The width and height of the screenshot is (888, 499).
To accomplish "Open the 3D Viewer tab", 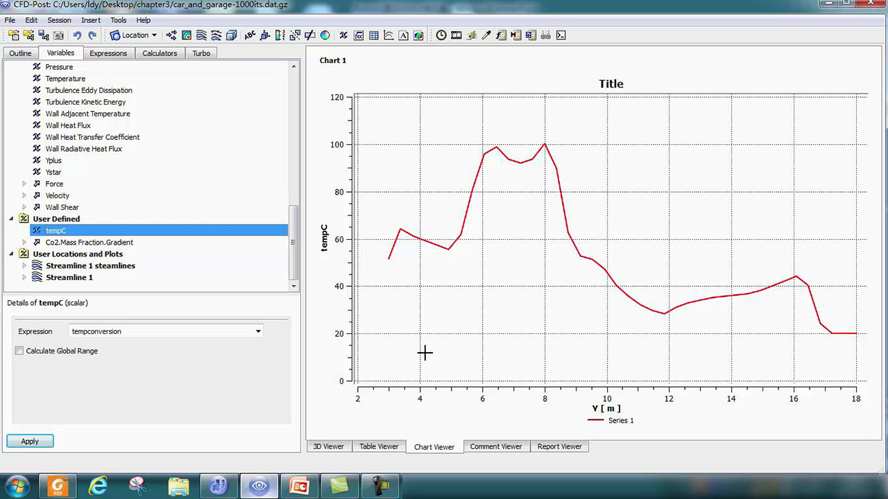I will pos(328,446).
